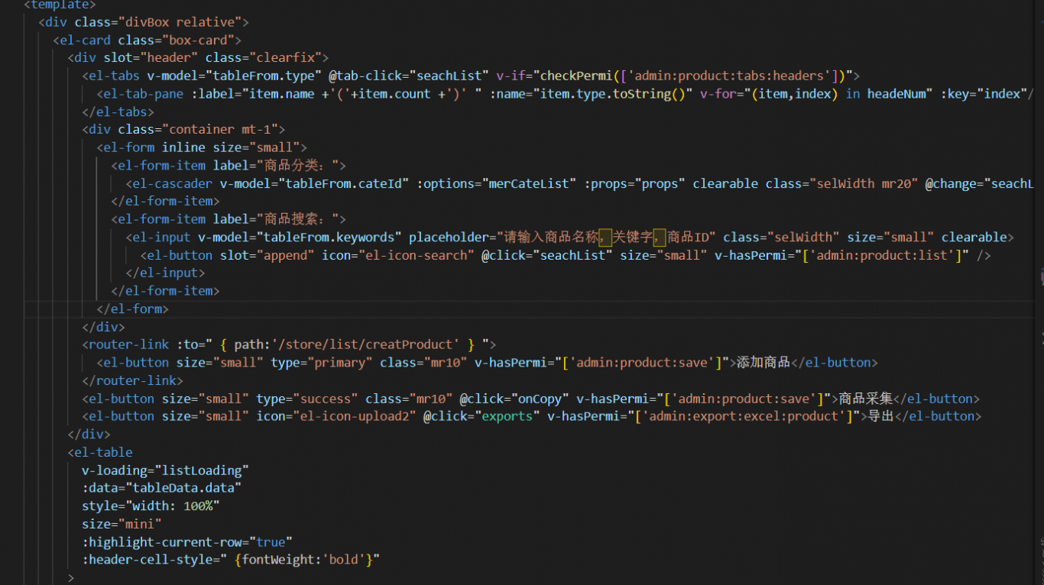The width and height of the screenshot is (1044, 585).
Task: Click the v-loading="listLoading" attribute
Action: (x=165, y=470)
